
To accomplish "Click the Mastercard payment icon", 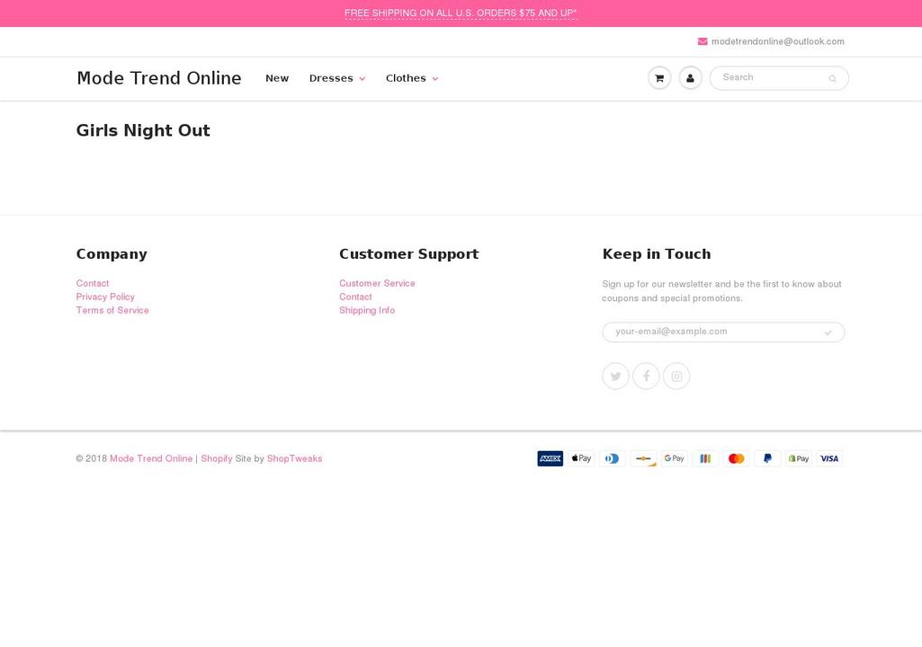I will (x=736, y=458).
